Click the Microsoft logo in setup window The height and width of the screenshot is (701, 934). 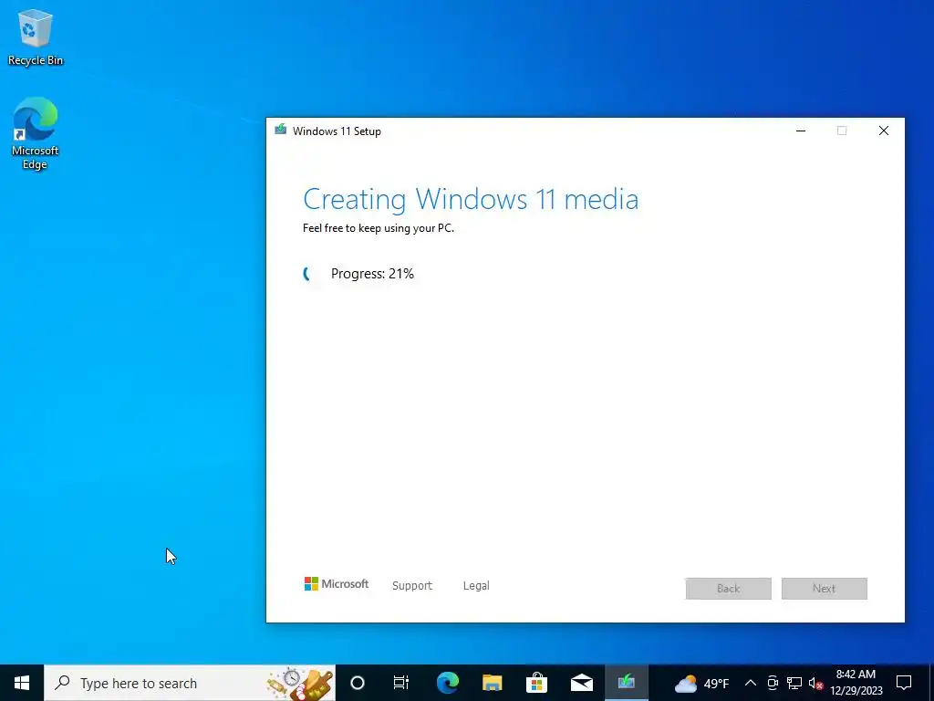click(337, 584)
